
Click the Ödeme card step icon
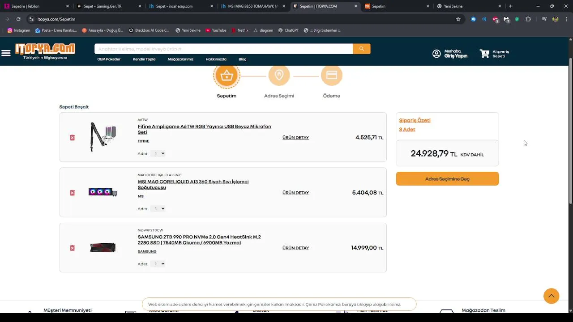click(332, 75)
